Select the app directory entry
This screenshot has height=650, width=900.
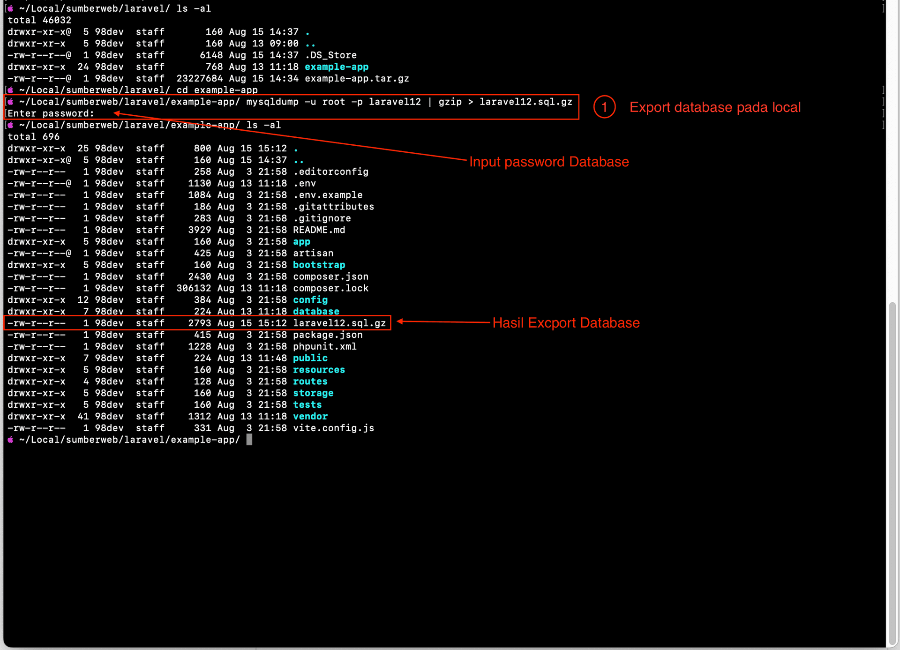(x=301, y=241)
